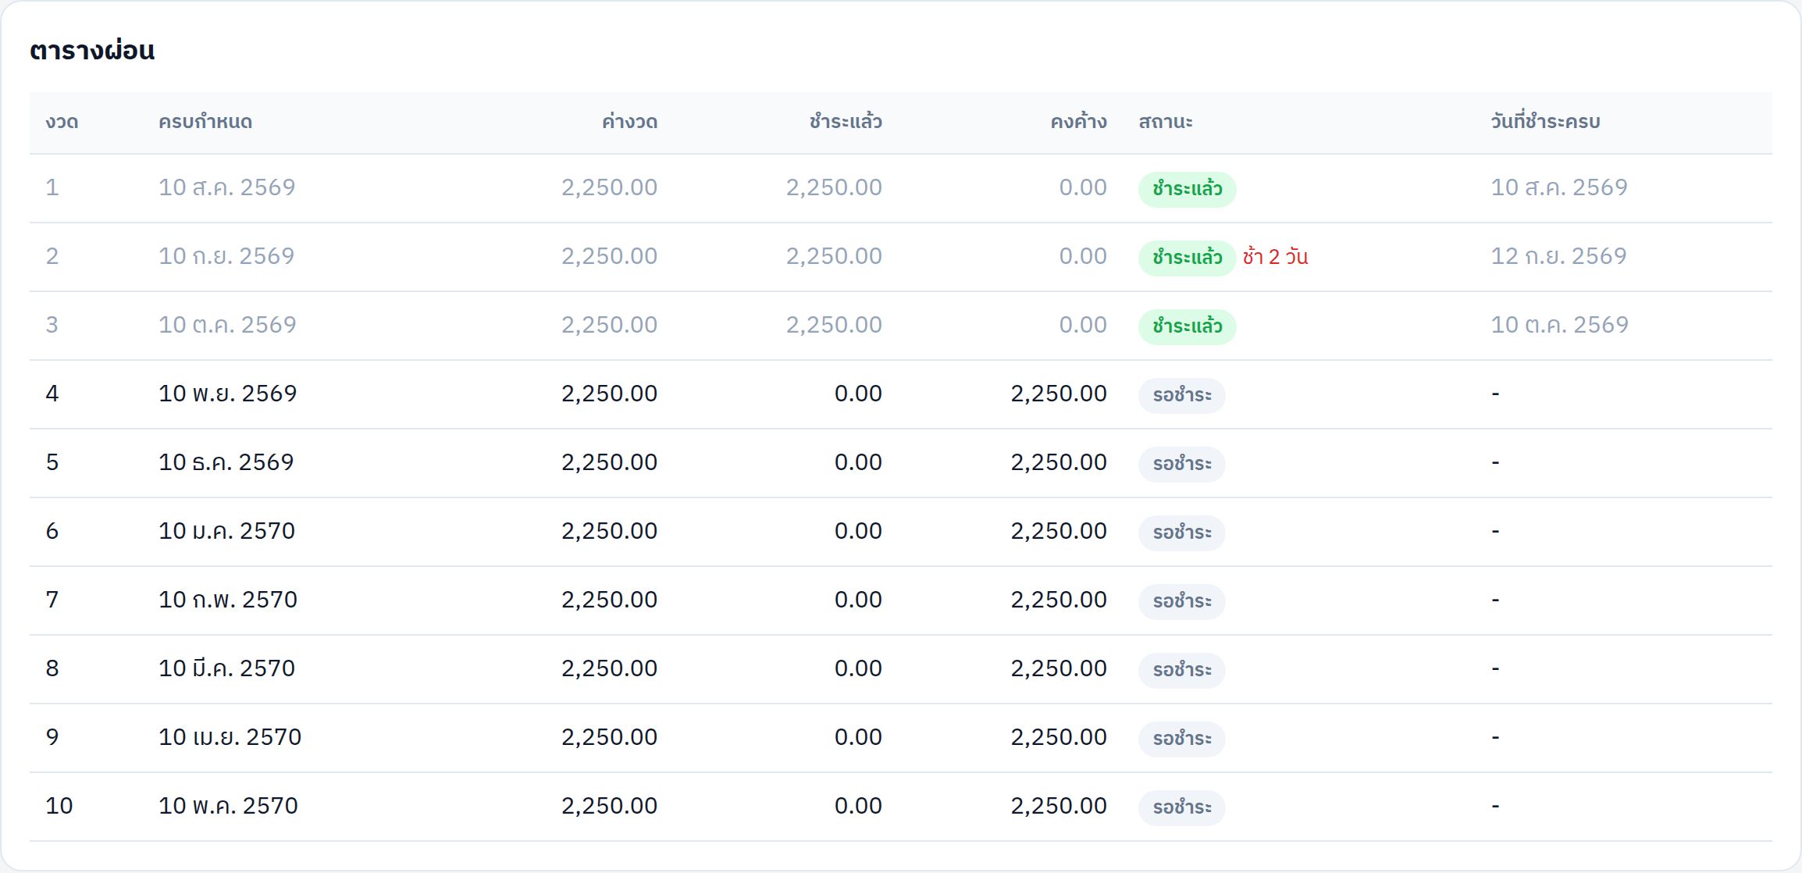The height and width of the screenshot is (873, 1802).
Task: Click the รอชำระ badge for 10 ก.พ. 2570
Action: click(1181, 601)
